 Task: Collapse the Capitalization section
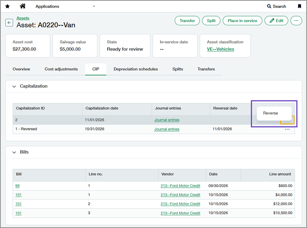point(14,86)
